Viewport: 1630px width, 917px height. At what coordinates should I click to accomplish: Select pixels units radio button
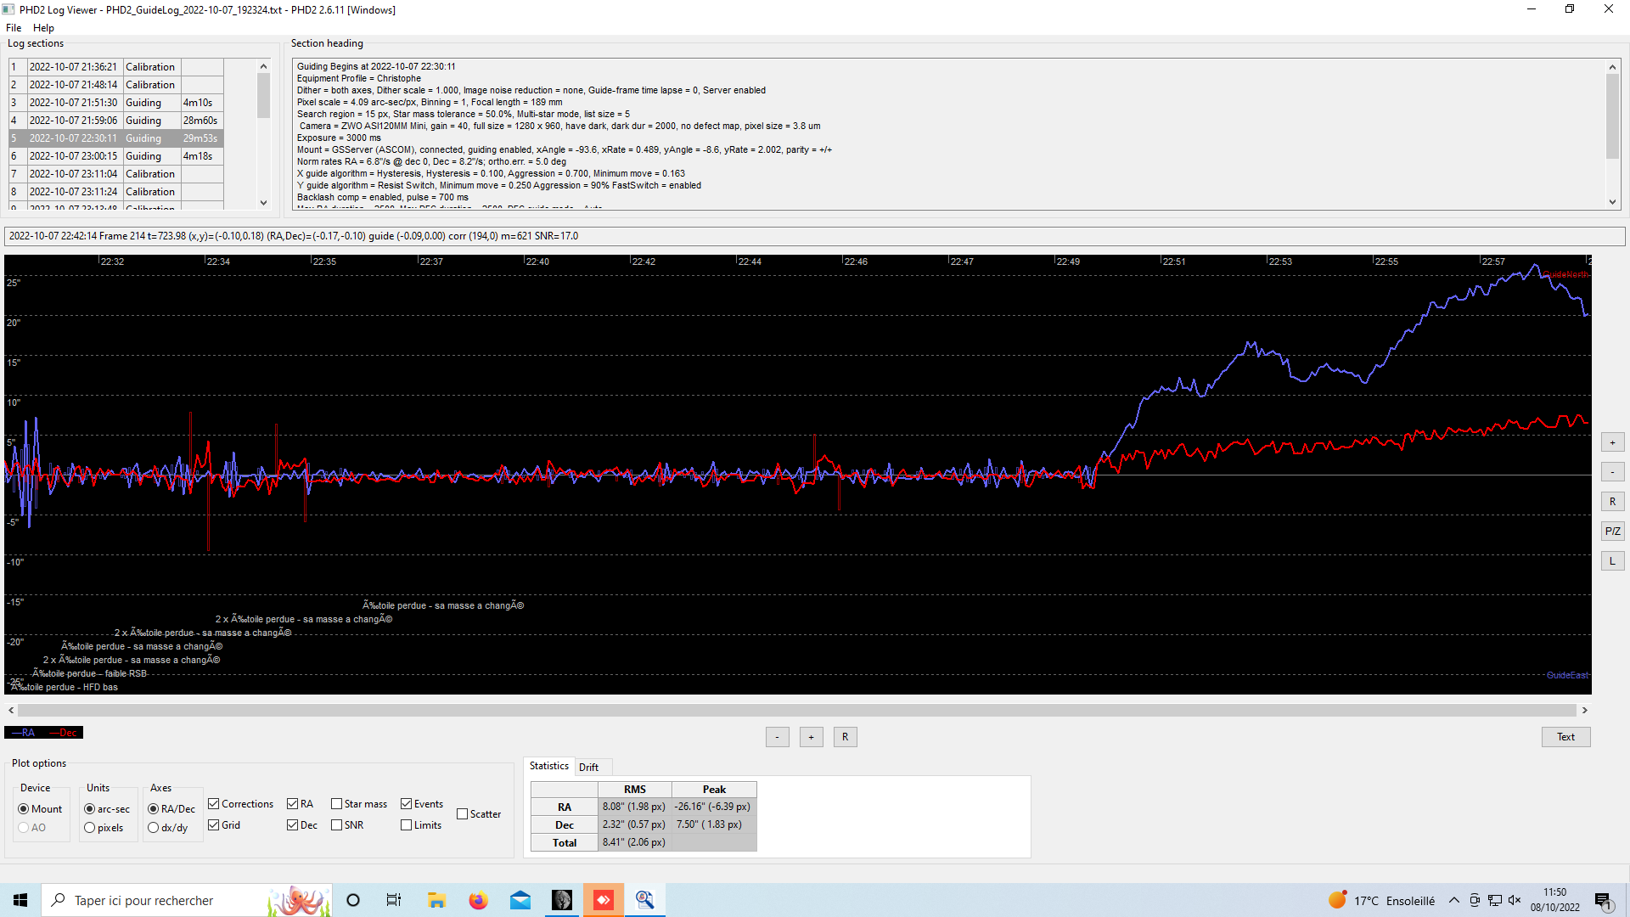[90, 828]
